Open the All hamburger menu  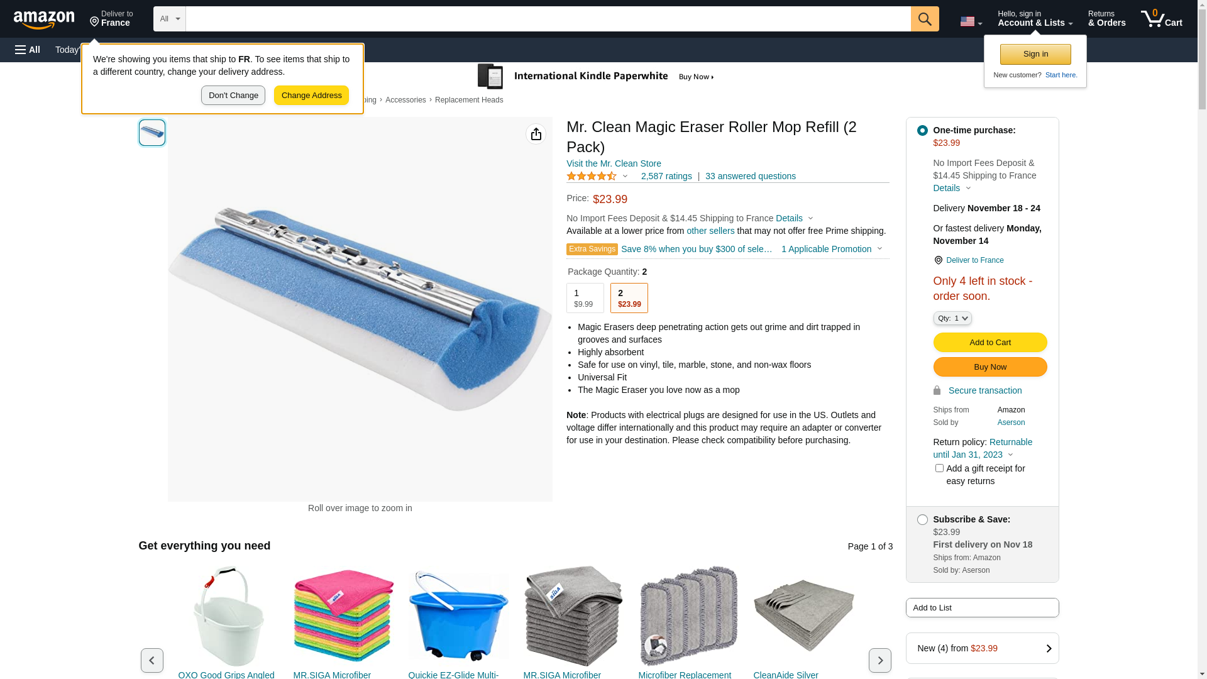pos(28,50)
